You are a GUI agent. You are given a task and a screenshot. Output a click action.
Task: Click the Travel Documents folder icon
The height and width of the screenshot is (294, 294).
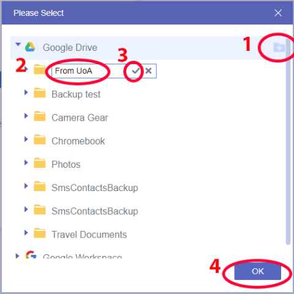40,233
